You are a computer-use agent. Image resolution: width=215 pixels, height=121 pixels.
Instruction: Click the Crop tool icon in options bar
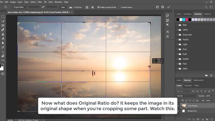pyautogui.click(x=5, y=7)
